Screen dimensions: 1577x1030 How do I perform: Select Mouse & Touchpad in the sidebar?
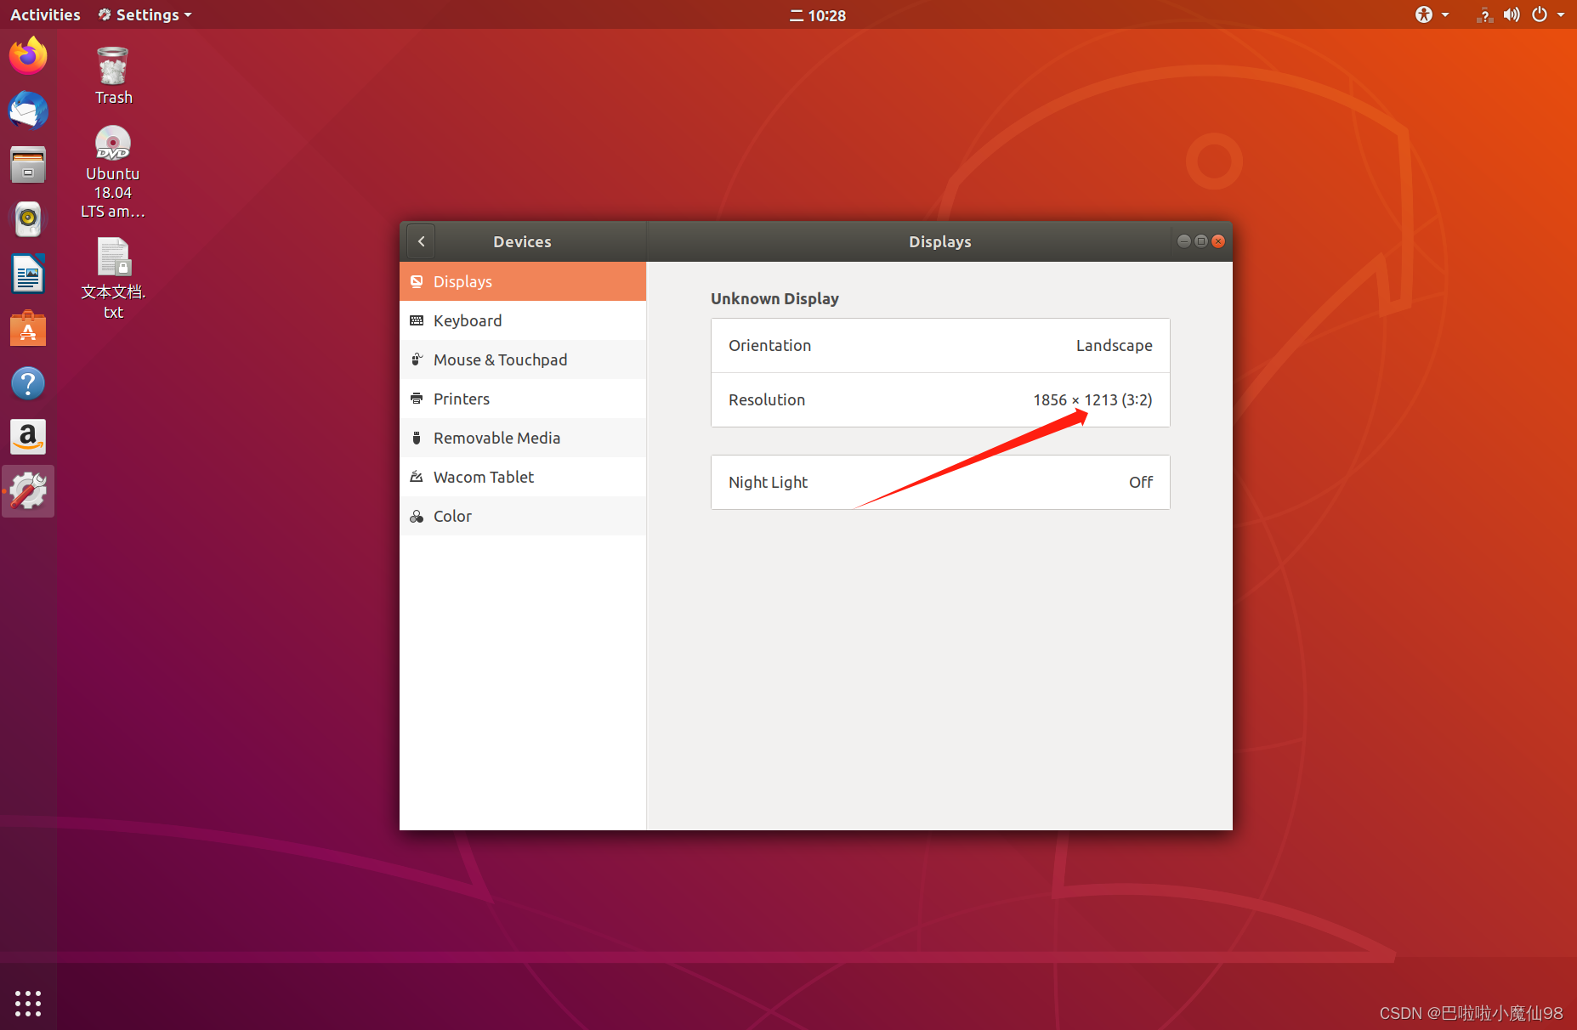(x=500, y=359)
